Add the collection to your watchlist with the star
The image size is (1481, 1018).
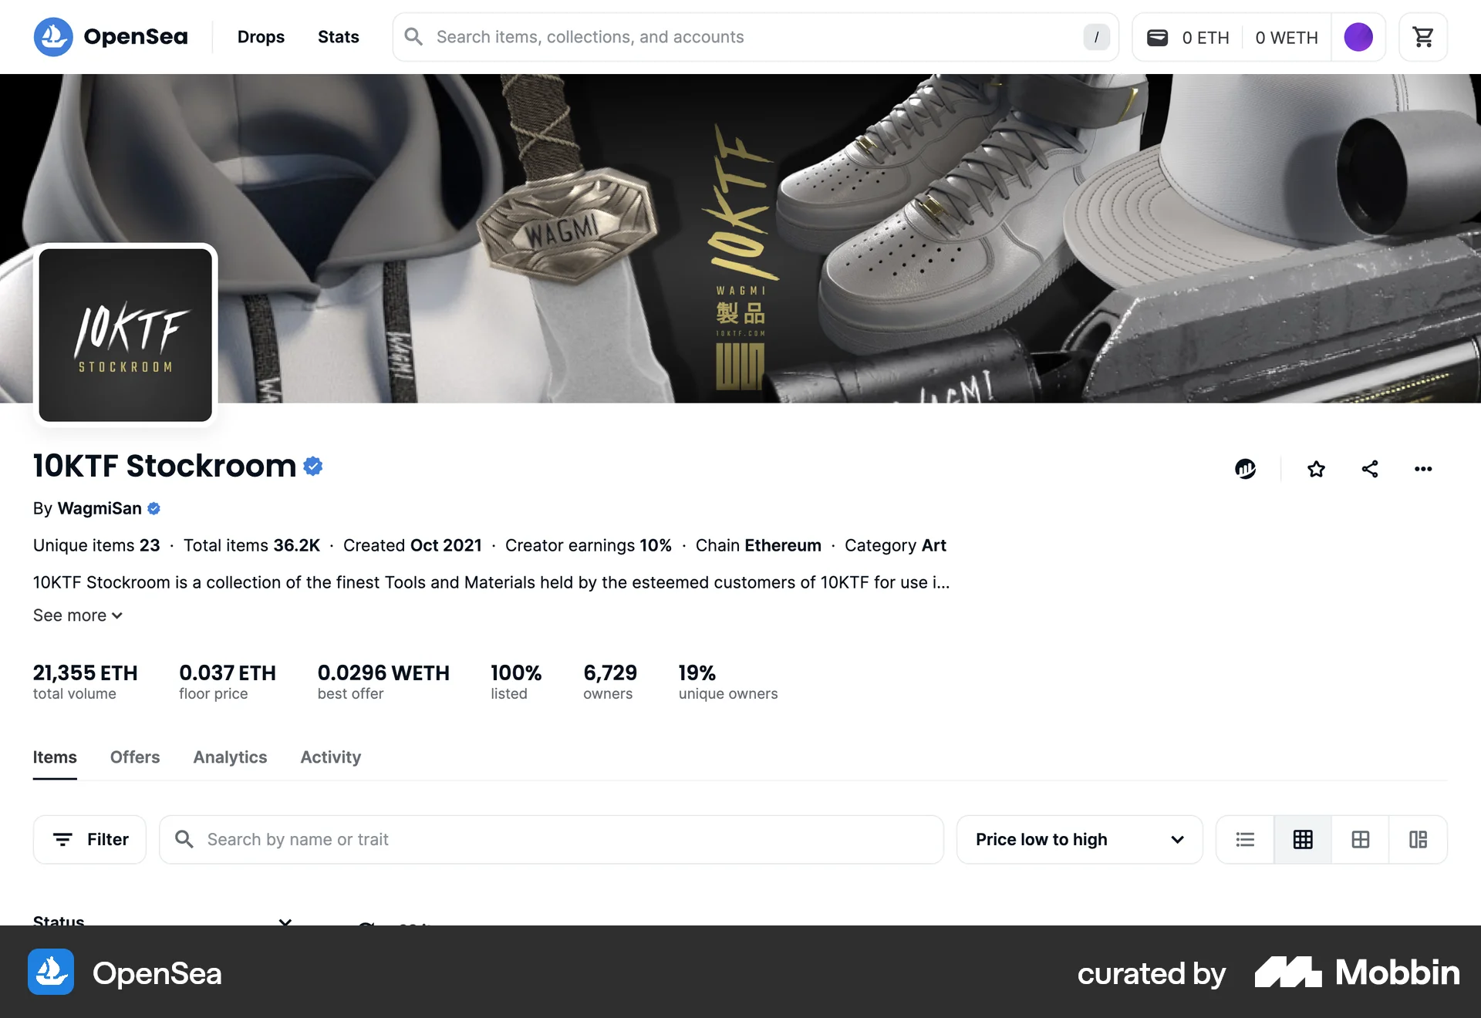point(1316,469)
